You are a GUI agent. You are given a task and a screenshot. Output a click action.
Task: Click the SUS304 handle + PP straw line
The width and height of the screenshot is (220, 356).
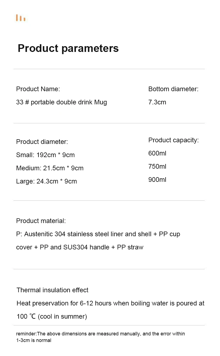pyautogui.click(x=80, y=247)
